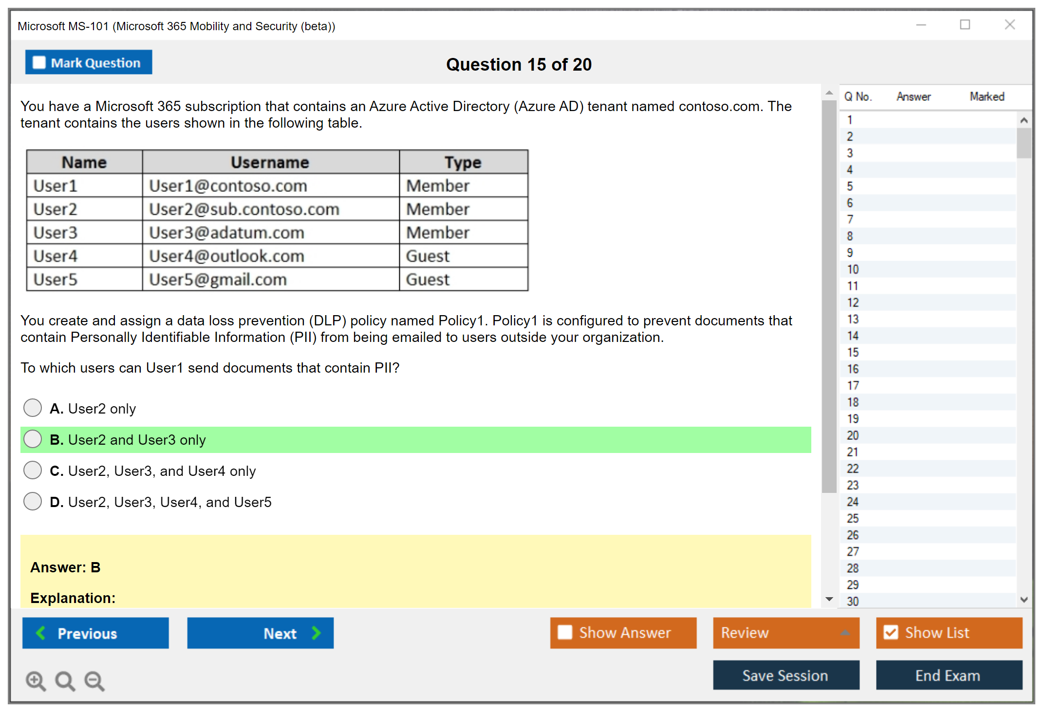The image size is (1047, 716).
Task: Click the reset zoom magnifier icon
Action: point(64,680)
